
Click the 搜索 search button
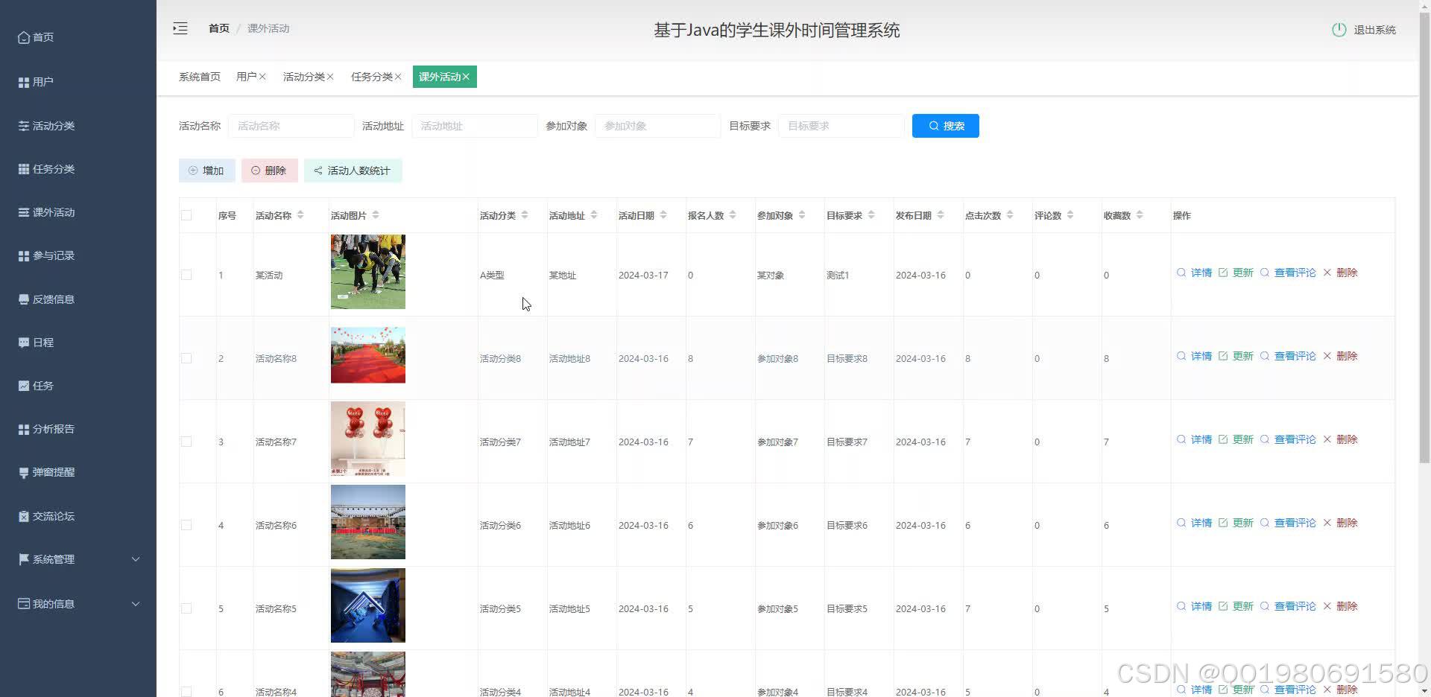[x=945, y=125]
